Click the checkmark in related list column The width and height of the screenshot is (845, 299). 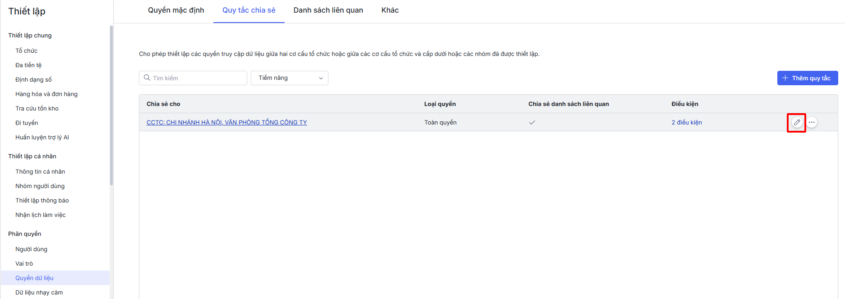click(532, 123)
